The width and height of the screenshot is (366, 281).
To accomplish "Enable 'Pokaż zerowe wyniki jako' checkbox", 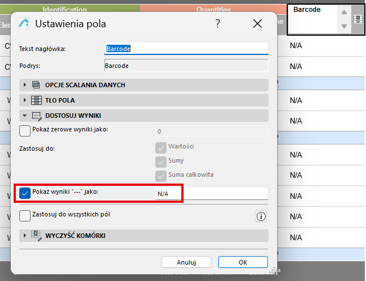I will [25, 131].
